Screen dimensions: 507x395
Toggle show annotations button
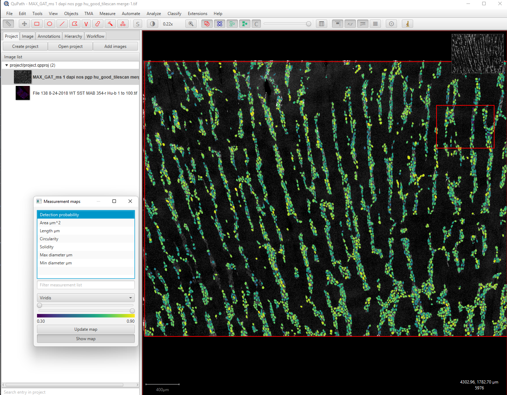207,24
